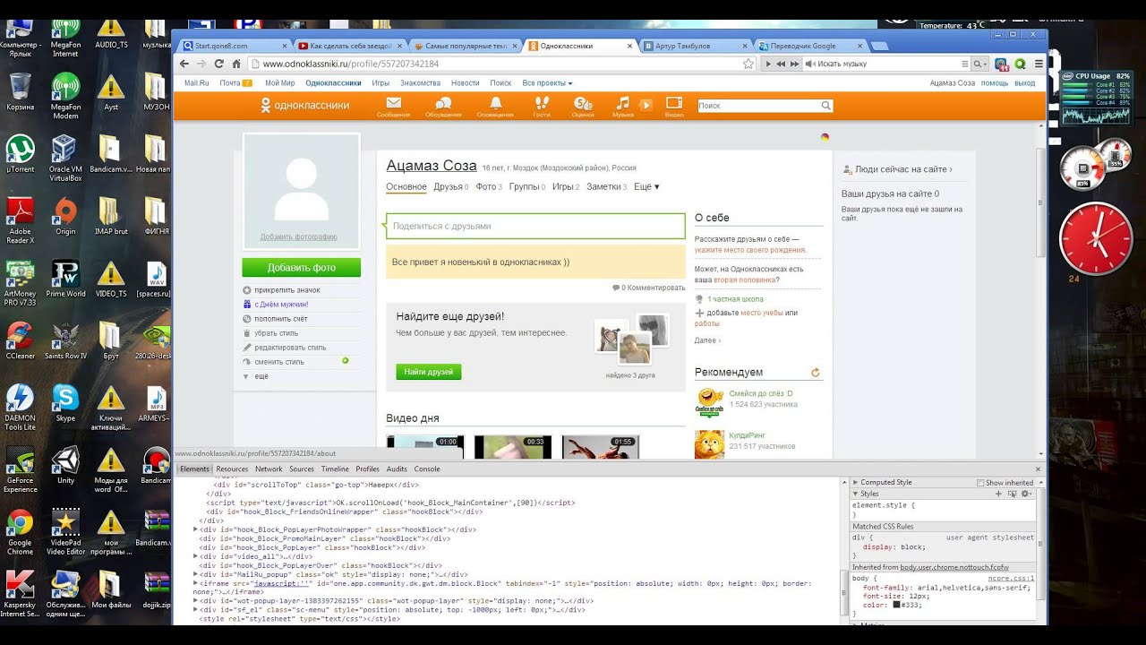The height and width of the screenshot is (645, 1146).
Task: Switch to the Timeline DevTools tab
Action: [335, 469]
